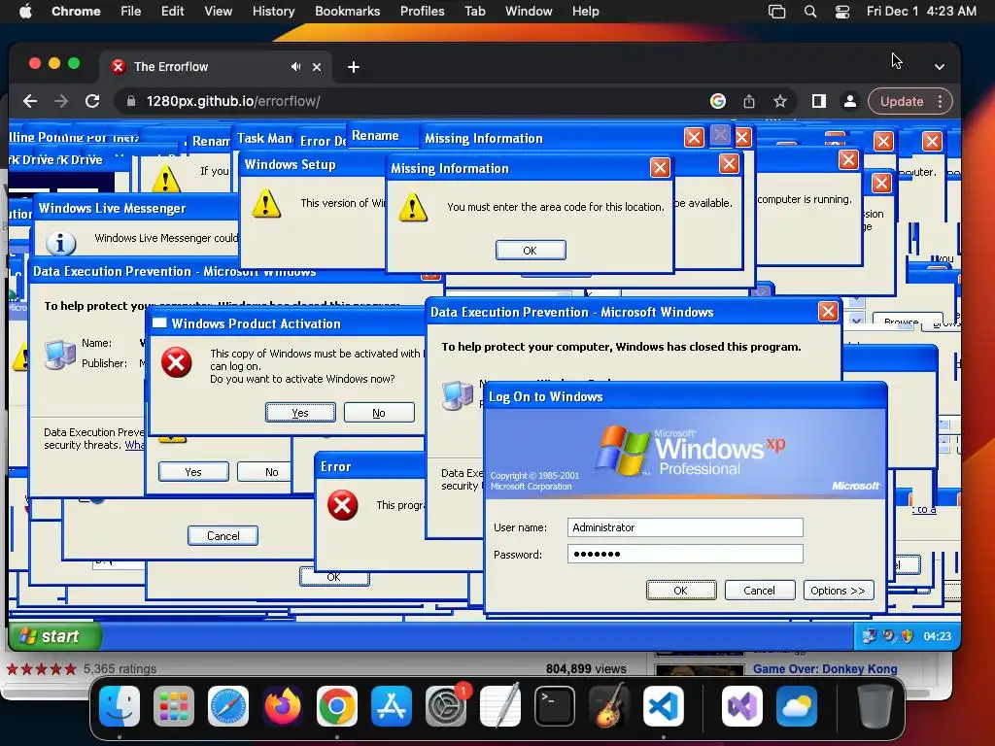The image size is (995, 746).
Task: Click the address bar URL
Action: (233, 101)
